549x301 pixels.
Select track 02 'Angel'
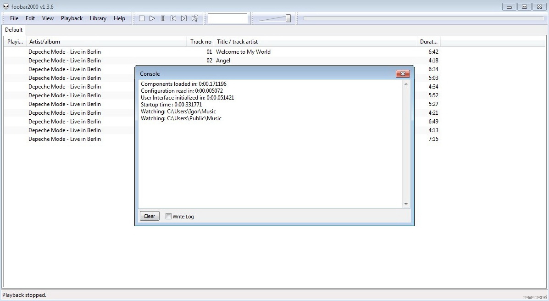point(222,60)
